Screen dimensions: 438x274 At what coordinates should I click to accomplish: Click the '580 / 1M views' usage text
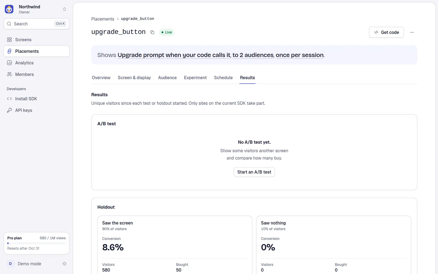click(x=53, y=238)
